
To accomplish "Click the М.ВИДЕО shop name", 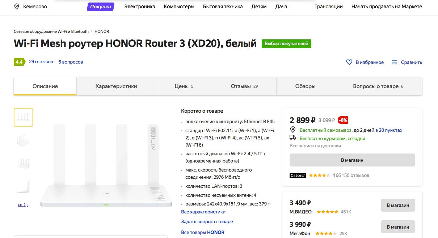I will click(x=301, y=212).
